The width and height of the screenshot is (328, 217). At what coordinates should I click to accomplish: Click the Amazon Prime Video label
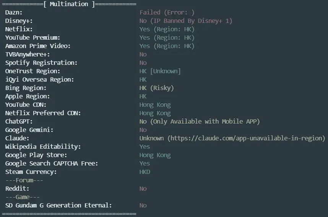38,46
